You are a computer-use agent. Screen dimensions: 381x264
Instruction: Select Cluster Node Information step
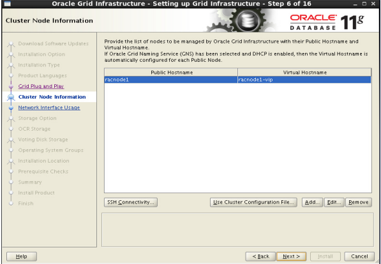coord(52,97)
